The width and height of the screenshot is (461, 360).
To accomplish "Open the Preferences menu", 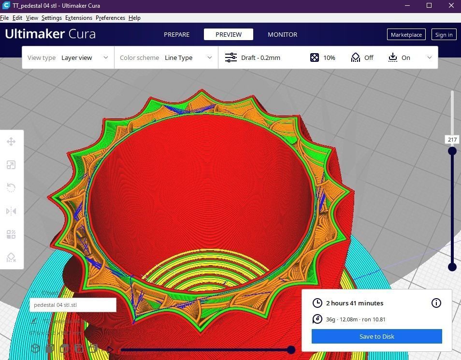I will point(110,18).
